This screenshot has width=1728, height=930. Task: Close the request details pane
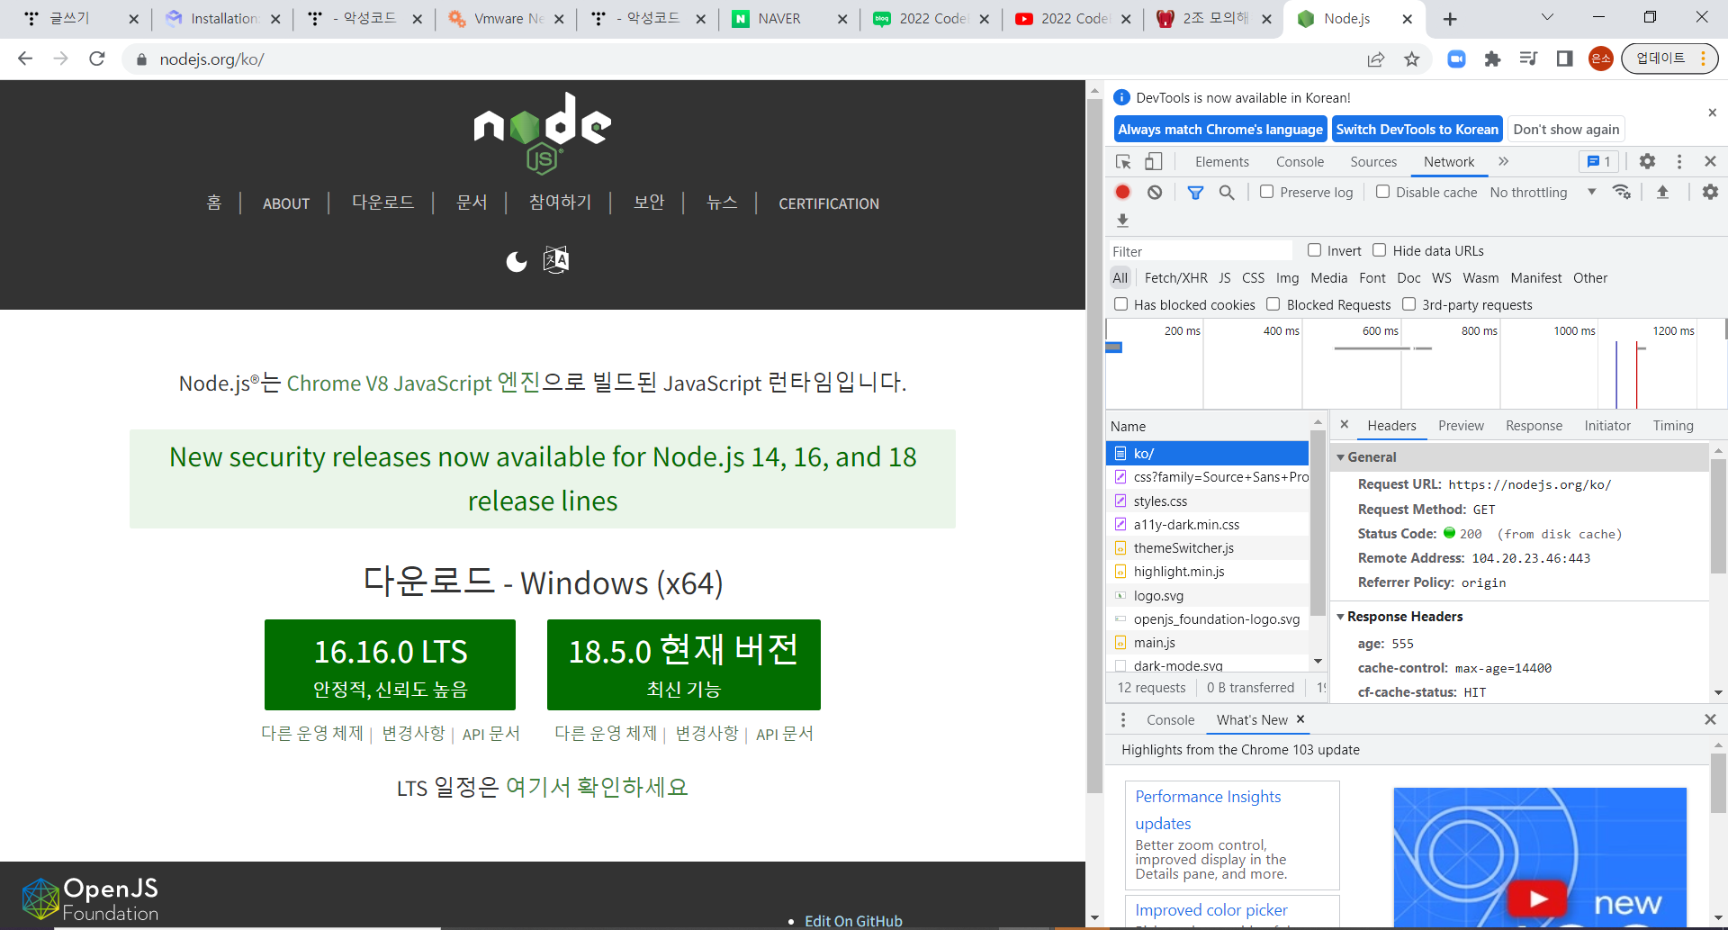tap(1344, 424)
